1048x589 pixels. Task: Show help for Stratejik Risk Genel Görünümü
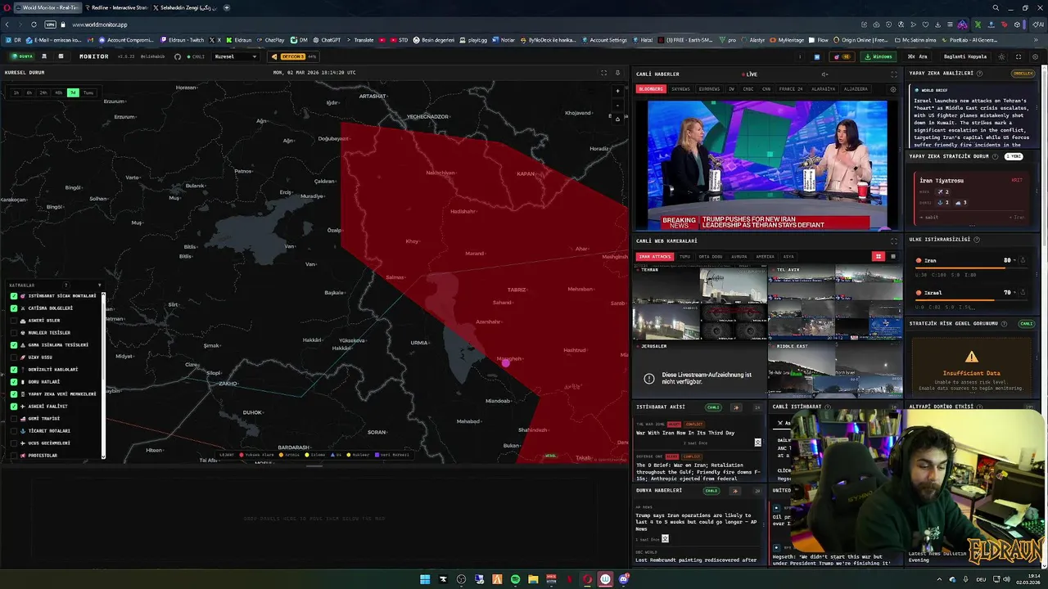[1005, 323]
